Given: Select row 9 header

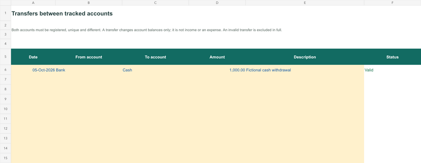Looking at the screenshot, I should pos(5,99).
